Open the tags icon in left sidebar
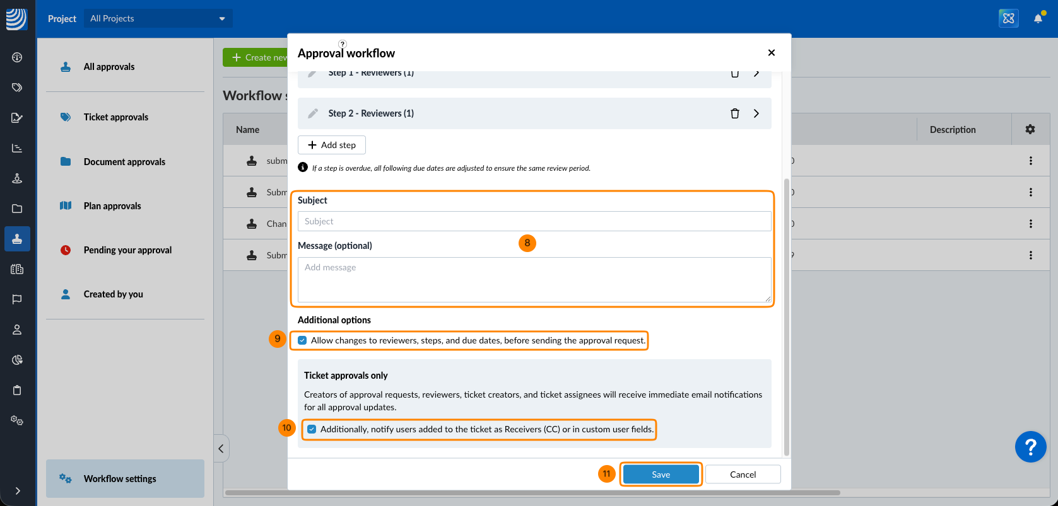Screen dimensions: 1058x506 (17, 88)
